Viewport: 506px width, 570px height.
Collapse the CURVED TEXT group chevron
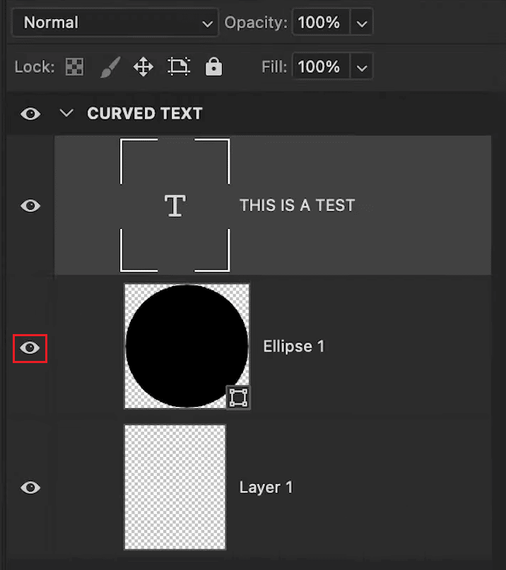(x=66, y=113)
